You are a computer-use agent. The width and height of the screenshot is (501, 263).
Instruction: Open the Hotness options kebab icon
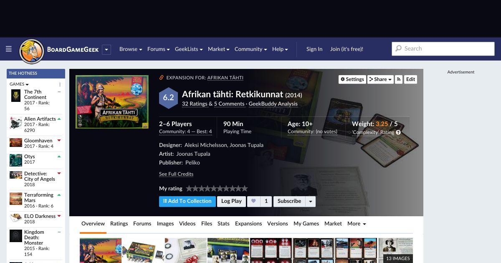(60, 84)
